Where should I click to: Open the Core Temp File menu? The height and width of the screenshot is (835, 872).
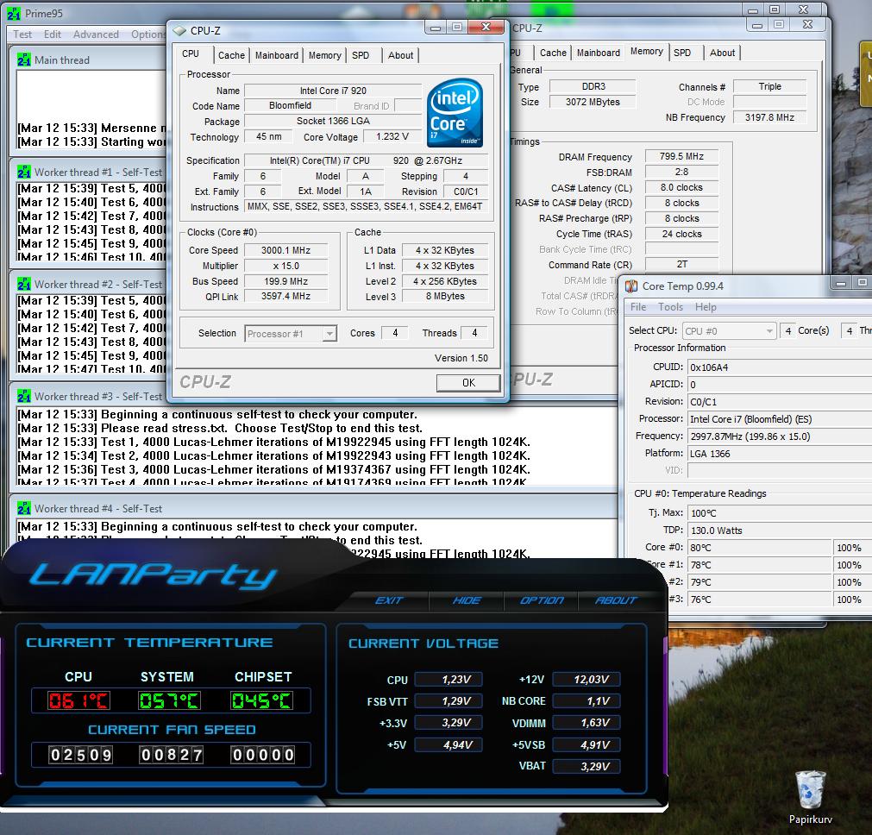[638, 307]
